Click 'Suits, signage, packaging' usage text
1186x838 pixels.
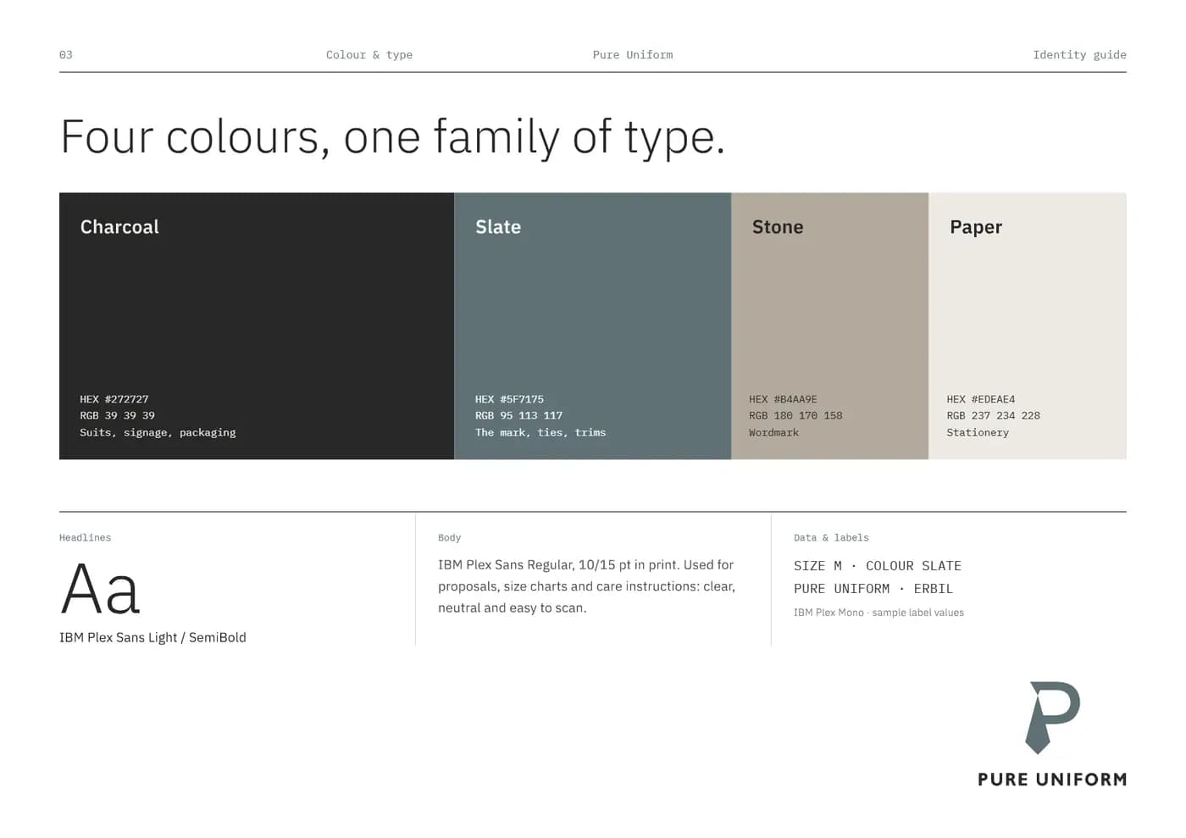[158, 432]
